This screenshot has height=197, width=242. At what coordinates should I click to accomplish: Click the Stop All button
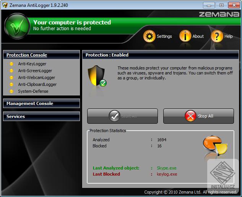[x=198, y=116]
